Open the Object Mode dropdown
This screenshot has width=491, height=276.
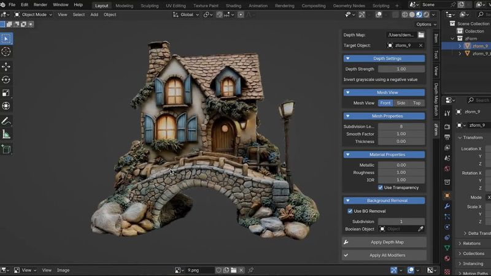pyautogui.click(x=34, y=14)
